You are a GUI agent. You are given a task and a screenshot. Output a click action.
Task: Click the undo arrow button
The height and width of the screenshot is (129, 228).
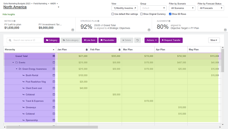coord(137,40)
